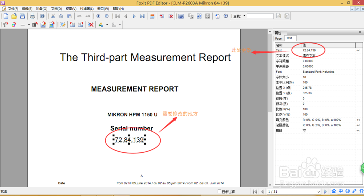364x196 pixels.
Task: Click the import text page icon
Action: pos(217,16)
